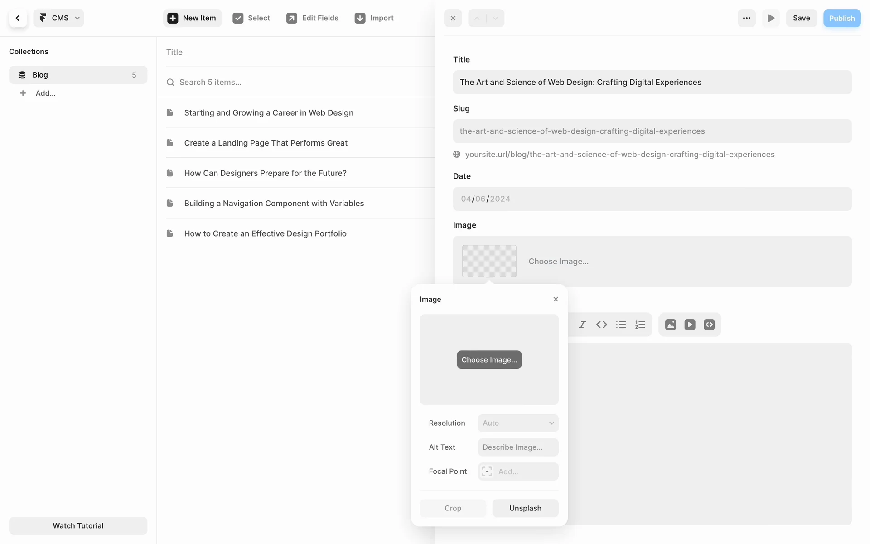Screen dimensions: 870x544
Task: Click the Focal Point Add field
Action: pyautogui.click(x=518, y=471)
